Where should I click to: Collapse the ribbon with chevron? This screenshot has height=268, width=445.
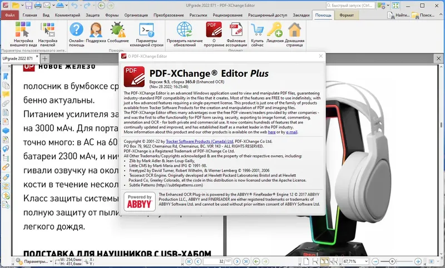[441, 14]
